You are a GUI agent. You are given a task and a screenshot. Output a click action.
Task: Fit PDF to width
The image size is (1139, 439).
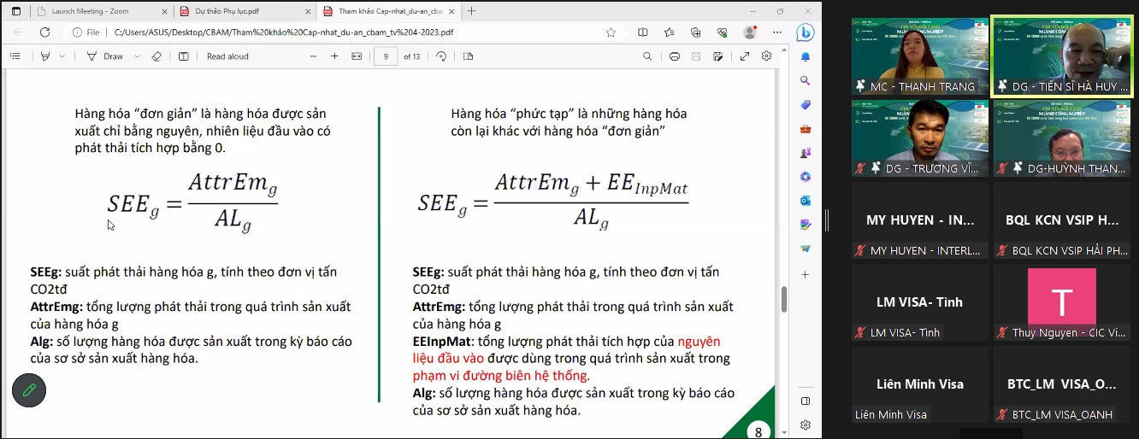pyautogui.click(x=357, y=56)
